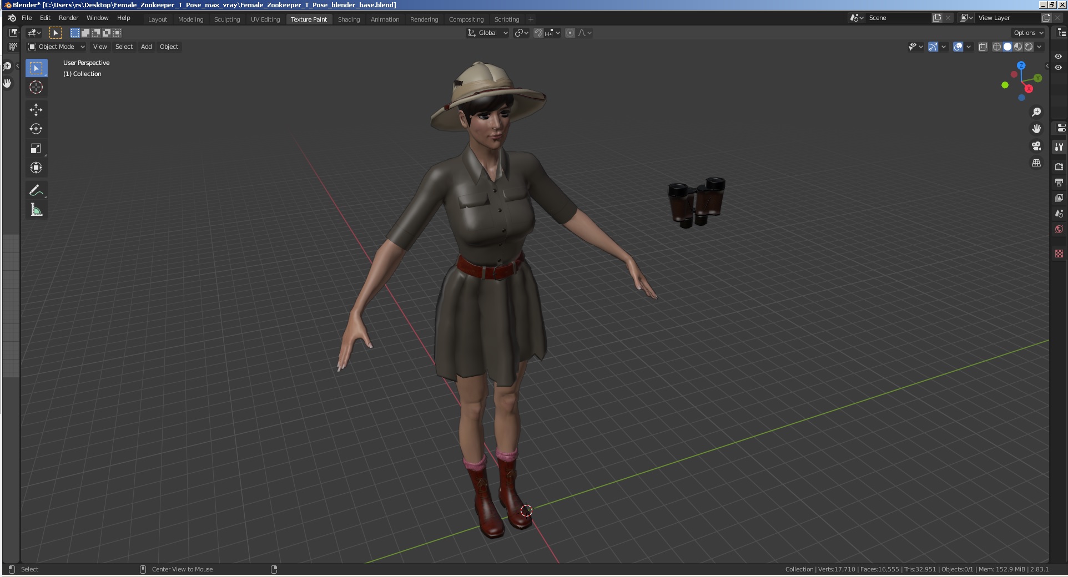Image resolution: width=1068 pixels, height=577 pixels.
Task: Click the red X axis on navigation gizmo
Action: [1029, 89]
